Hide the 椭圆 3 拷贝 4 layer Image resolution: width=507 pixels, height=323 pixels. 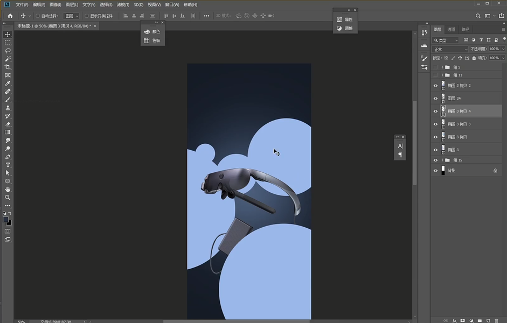tap(435, 111)
